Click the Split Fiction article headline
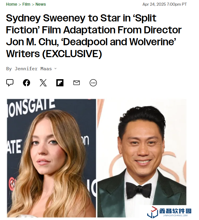This screenshot has height=220, width=199. click(94, 36)
